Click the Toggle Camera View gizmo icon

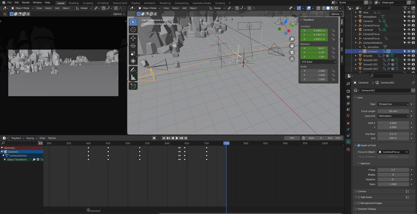292,52
